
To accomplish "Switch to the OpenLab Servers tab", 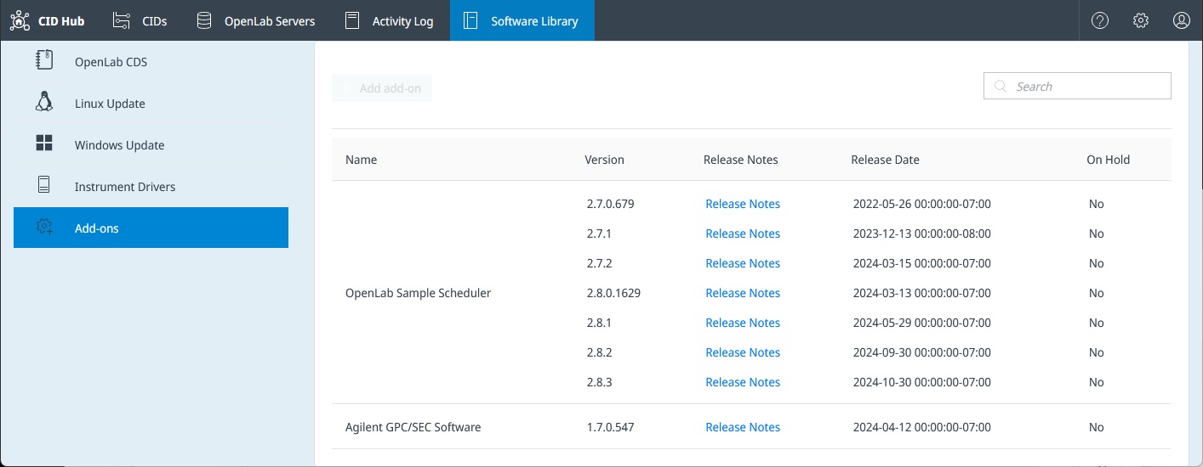I will (255, 20).
